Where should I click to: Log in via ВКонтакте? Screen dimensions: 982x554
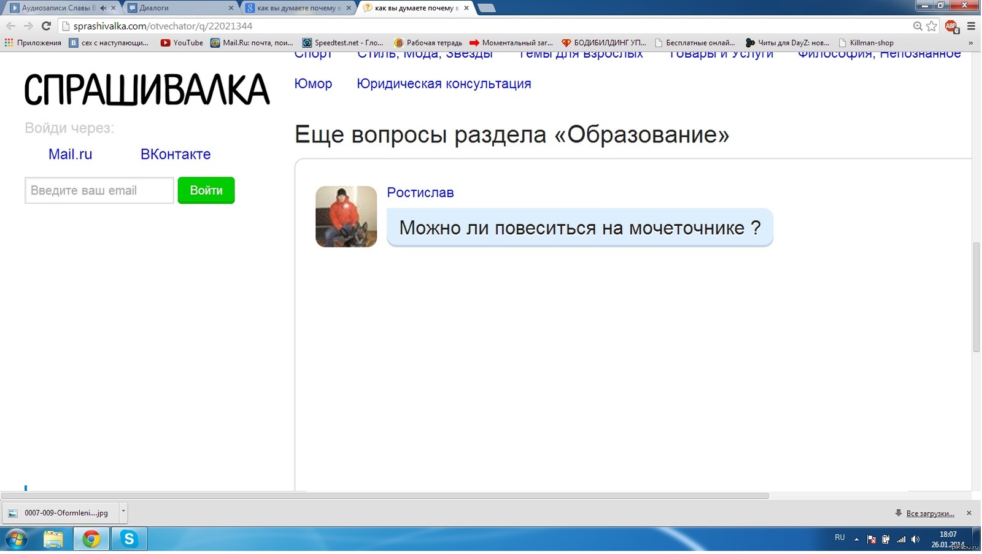pos(176,154)
